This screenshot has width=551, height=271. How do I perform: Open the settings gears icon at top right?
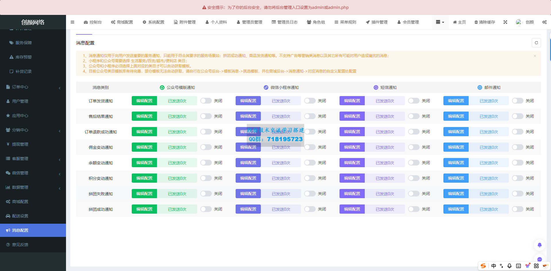544,22
